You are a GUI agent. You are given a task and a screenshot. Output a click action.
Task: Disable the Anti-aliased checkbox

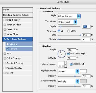pos(71,64)
